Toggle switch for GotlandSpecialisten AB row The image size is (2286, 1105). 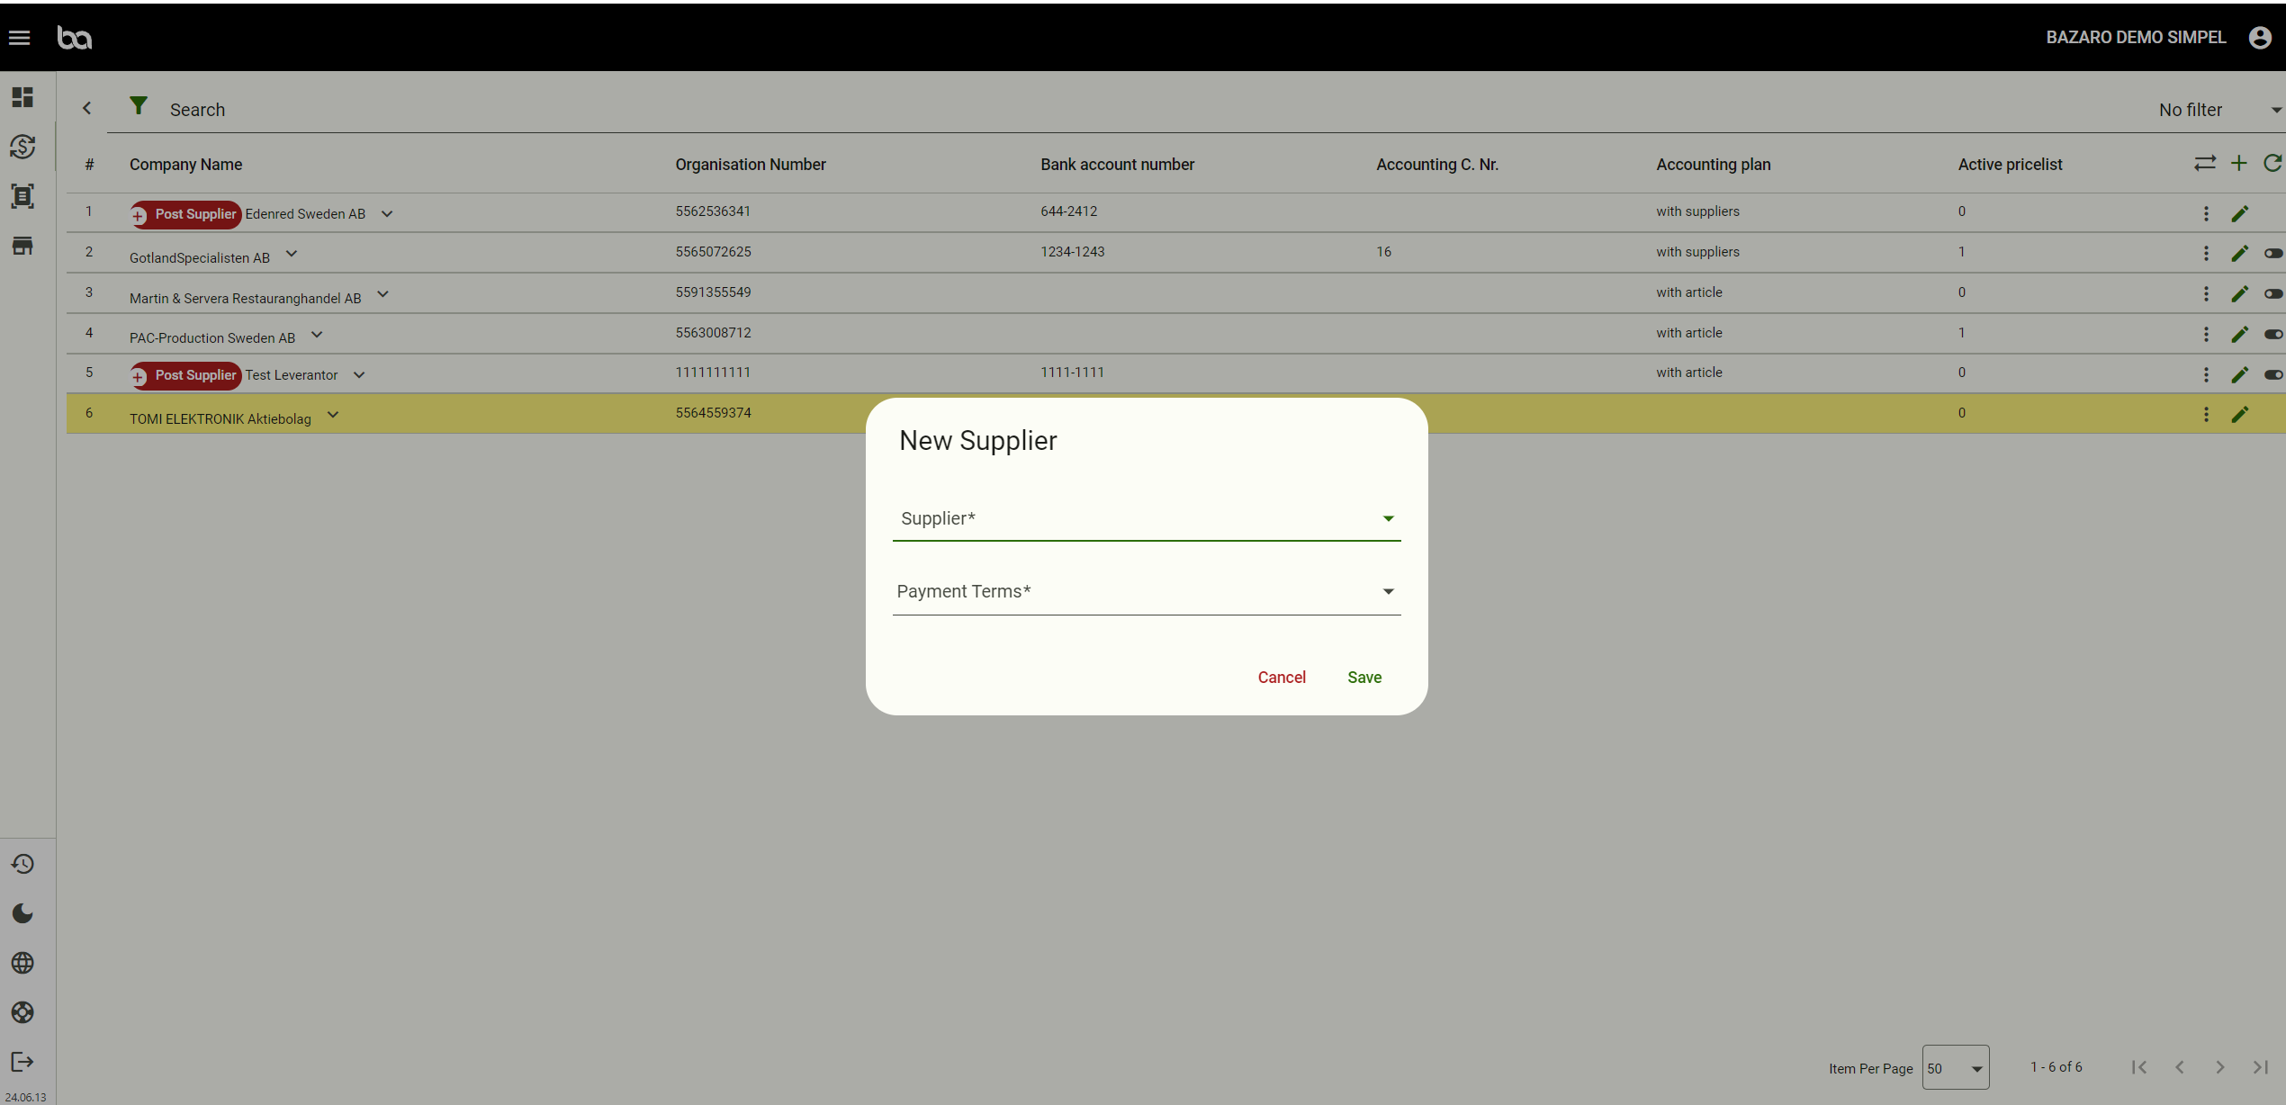coord(2273,254)
